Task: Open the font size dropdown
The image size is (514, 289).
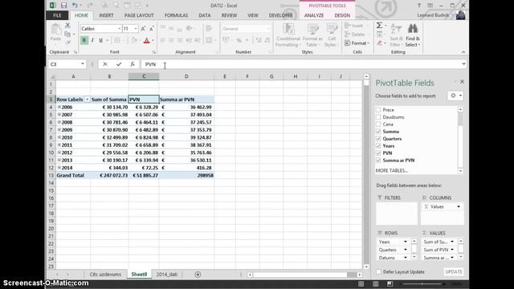Action: [x=136, y=29]
